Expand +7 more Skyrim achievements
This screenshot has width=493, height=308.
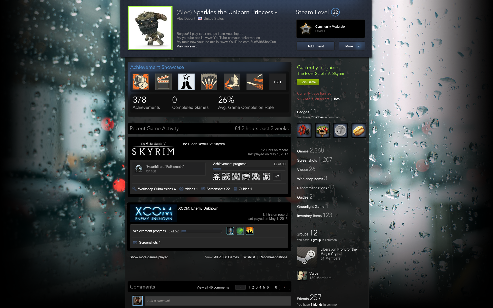point(277,177)
